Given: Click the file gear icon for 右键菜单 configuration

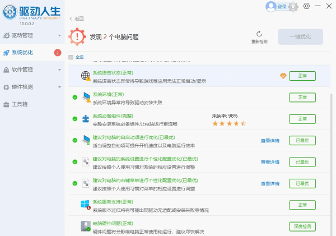Looking at the screenshot, I should (x=86, y=183).
